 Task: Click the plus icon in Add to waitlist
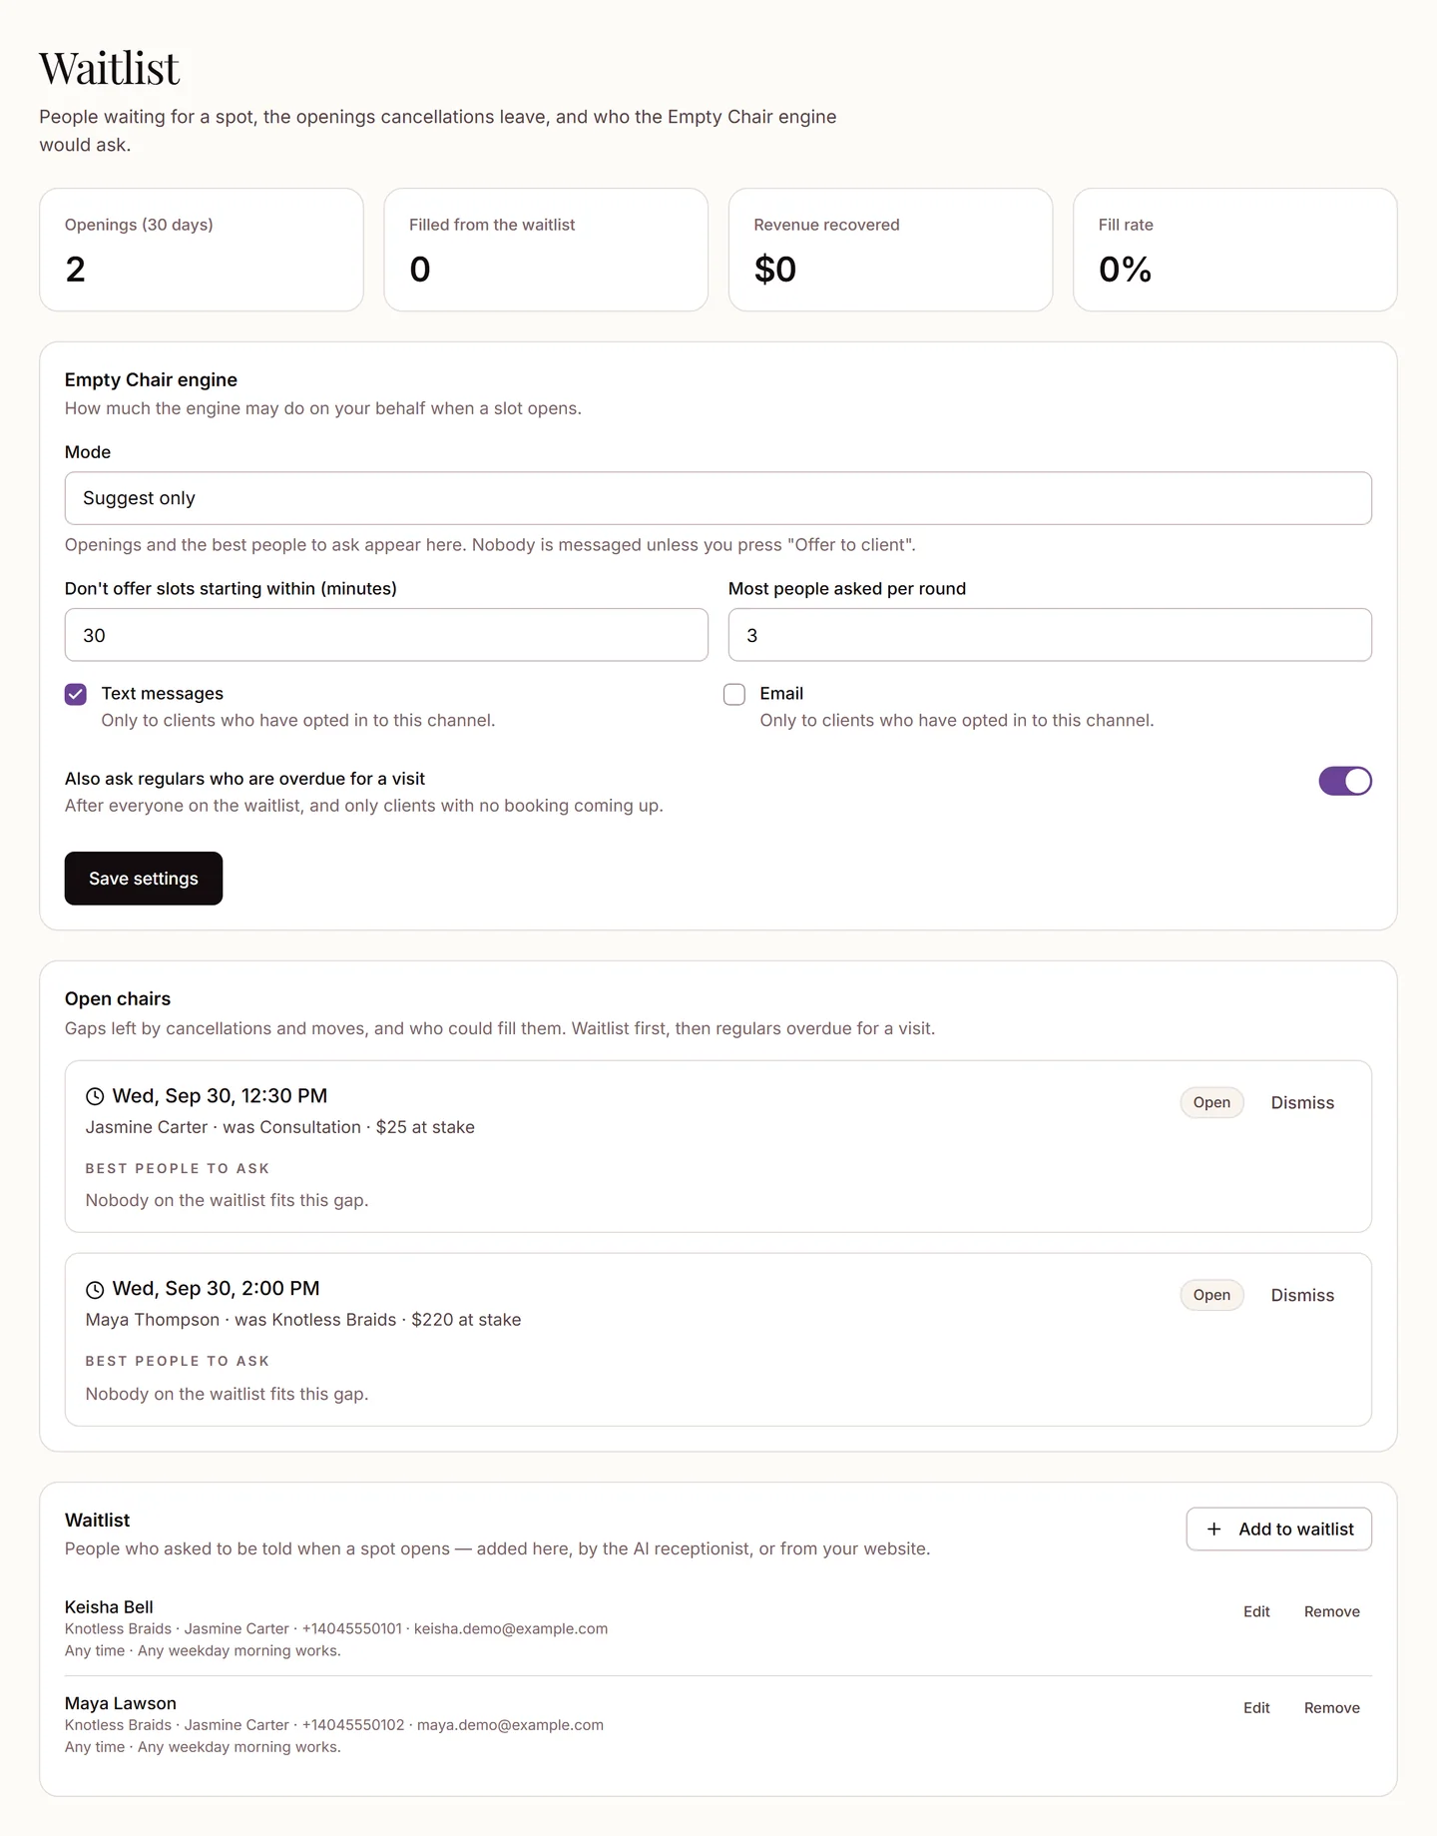[1213, 1530]
